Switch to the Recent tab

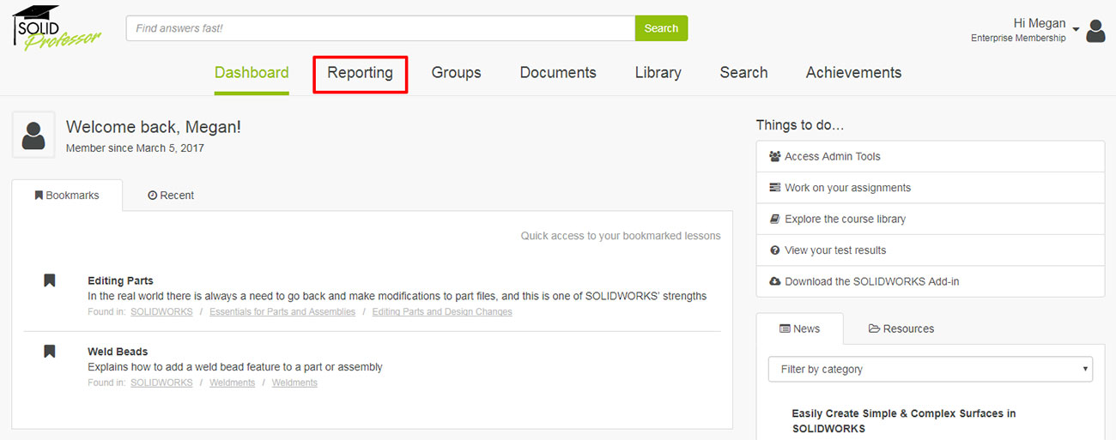click(171, 196)
